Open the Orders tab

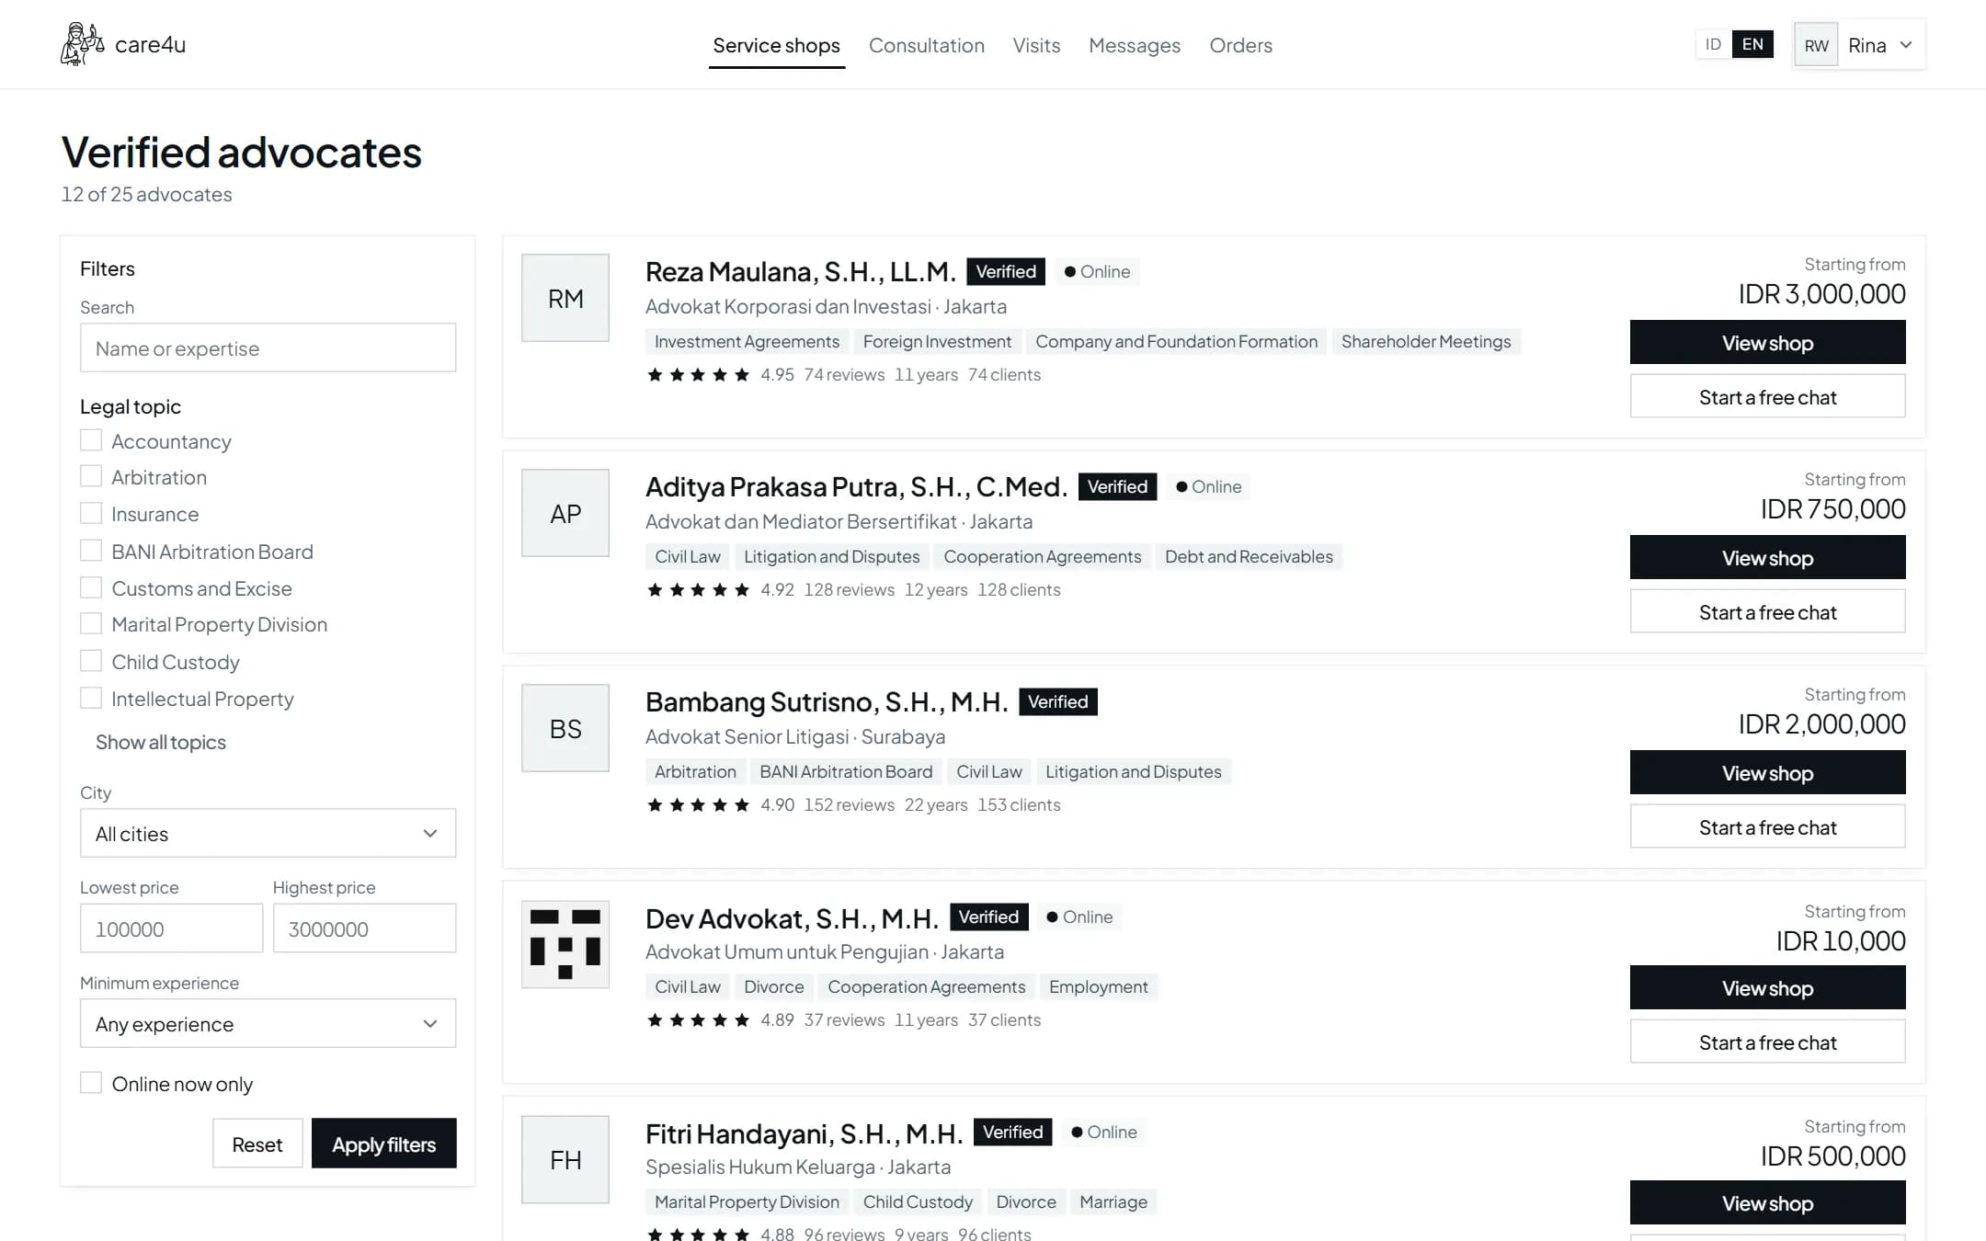[x=1240, y=45]
